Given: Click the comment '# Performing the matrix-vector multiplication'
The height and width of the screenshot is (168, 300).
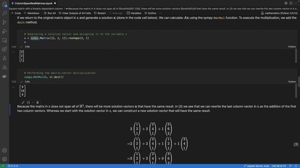Looking at the screenshot, I should (x=60, y=73).
